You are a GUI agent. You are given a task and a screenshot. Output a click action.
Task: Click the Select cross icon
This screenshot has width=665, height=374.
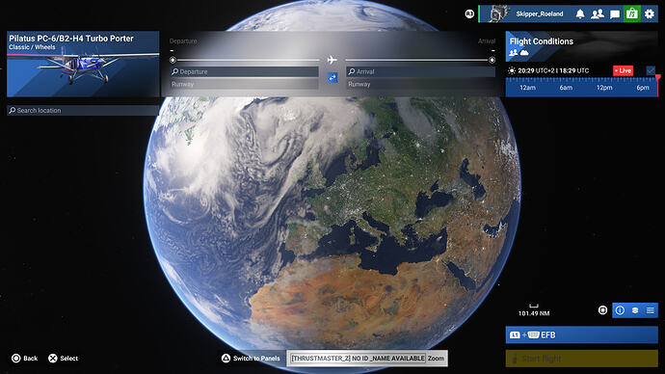[x=53, y=359]
